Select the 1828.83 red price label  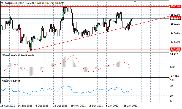point(175,18)
